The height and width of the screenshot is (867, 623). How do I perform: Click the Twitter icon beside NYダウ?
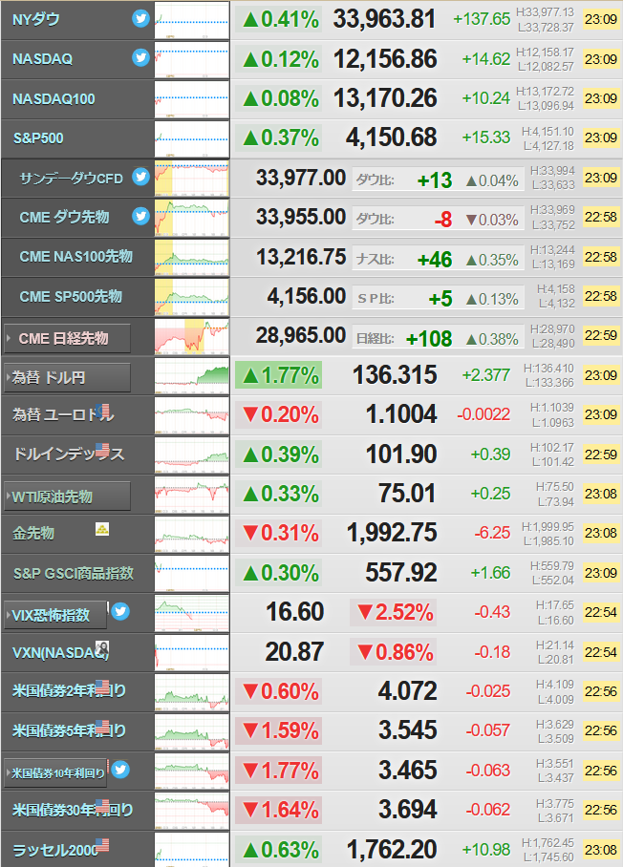pyautogui.click(x=140, y=19)
